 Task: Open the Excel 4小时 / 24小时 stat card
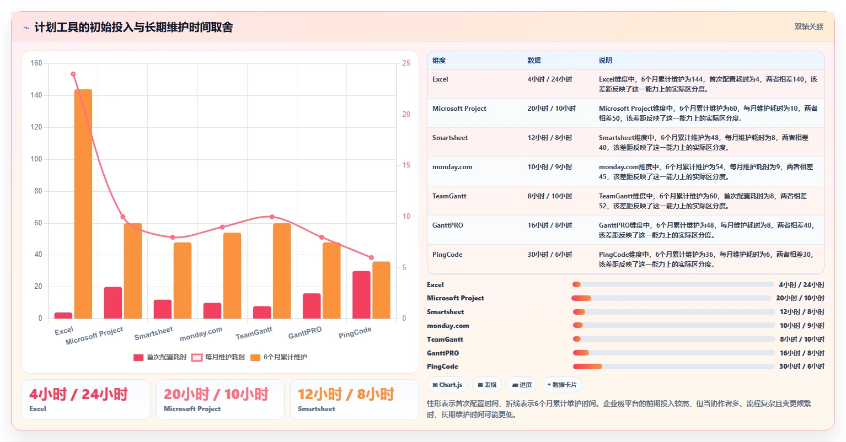pos(86,400)
